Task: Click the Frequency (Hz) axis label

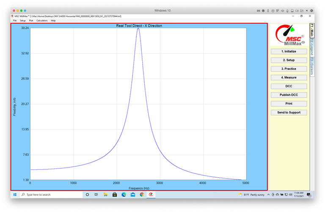Action: pyautogui.click(x=139, y=188)
